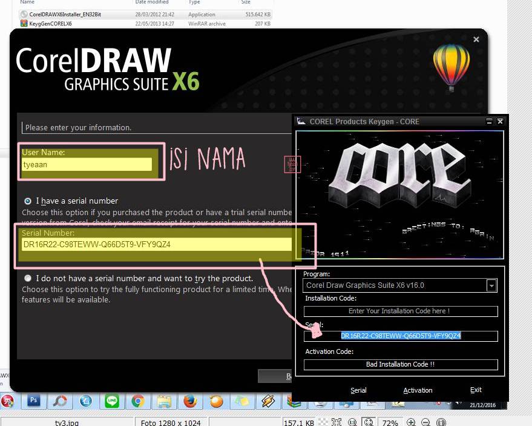Screen dimensions: 532x426
Task: Select "I have a serial number" option
Action: click(x=28, y=201)
